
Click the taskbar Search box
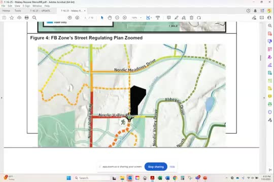tap(92, 178)
